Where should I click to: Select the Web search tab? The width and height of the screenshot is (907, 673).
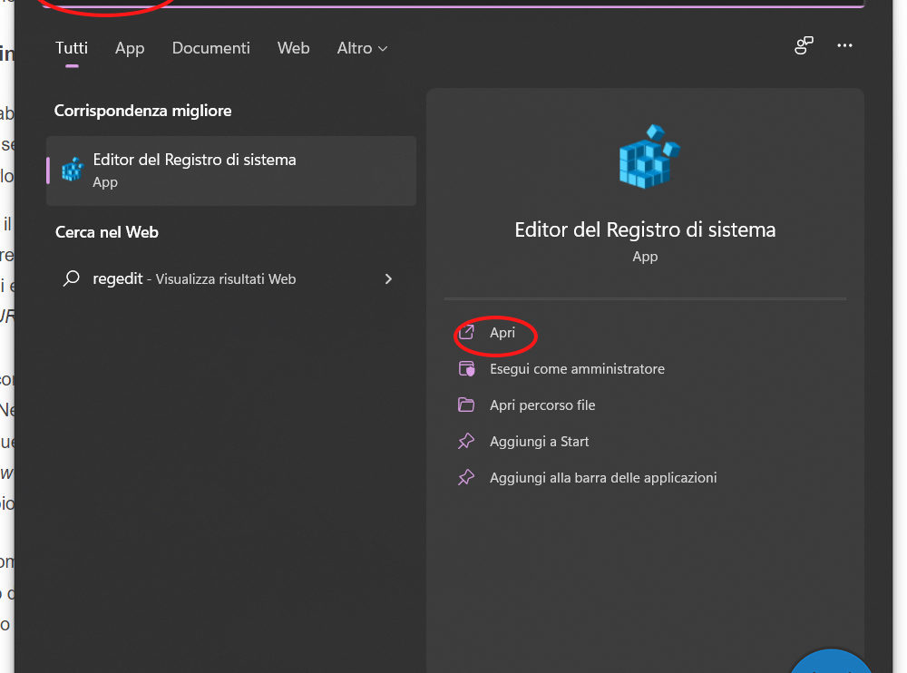[x=294, y=48]
